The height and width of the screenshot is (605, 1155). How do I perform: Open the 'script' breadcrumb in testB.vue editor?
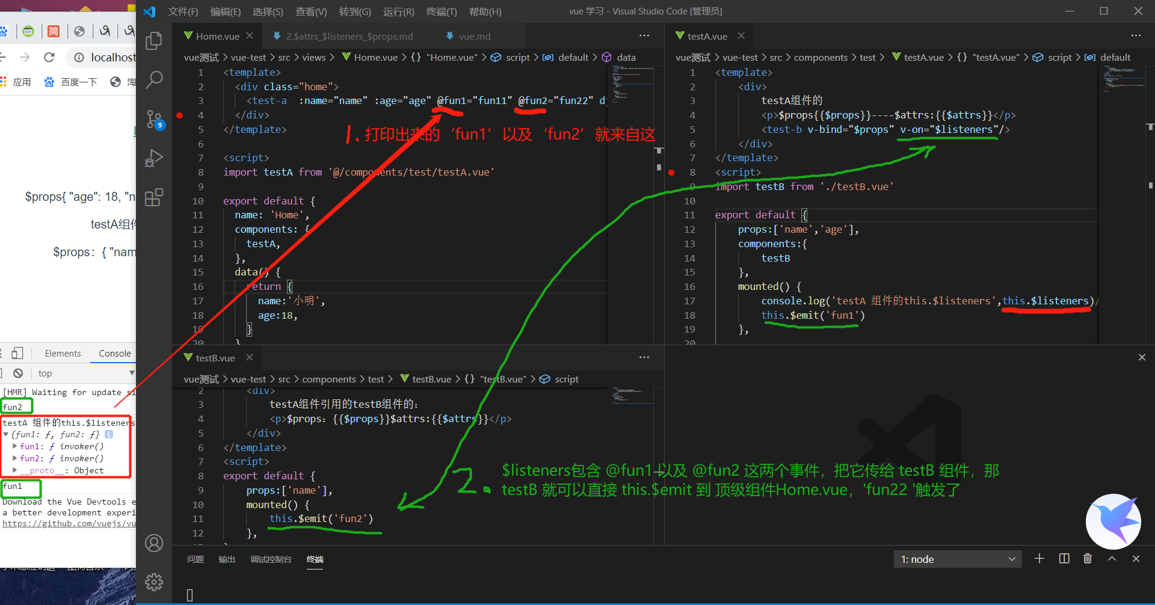coord(566,379)
